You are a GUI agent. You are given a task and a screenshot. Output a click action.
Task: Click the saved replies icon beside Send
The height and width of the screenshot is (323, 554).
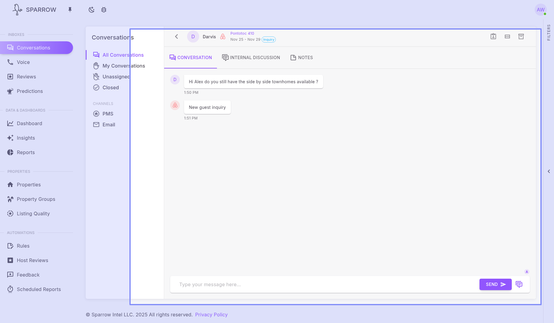tap(519, 284)
